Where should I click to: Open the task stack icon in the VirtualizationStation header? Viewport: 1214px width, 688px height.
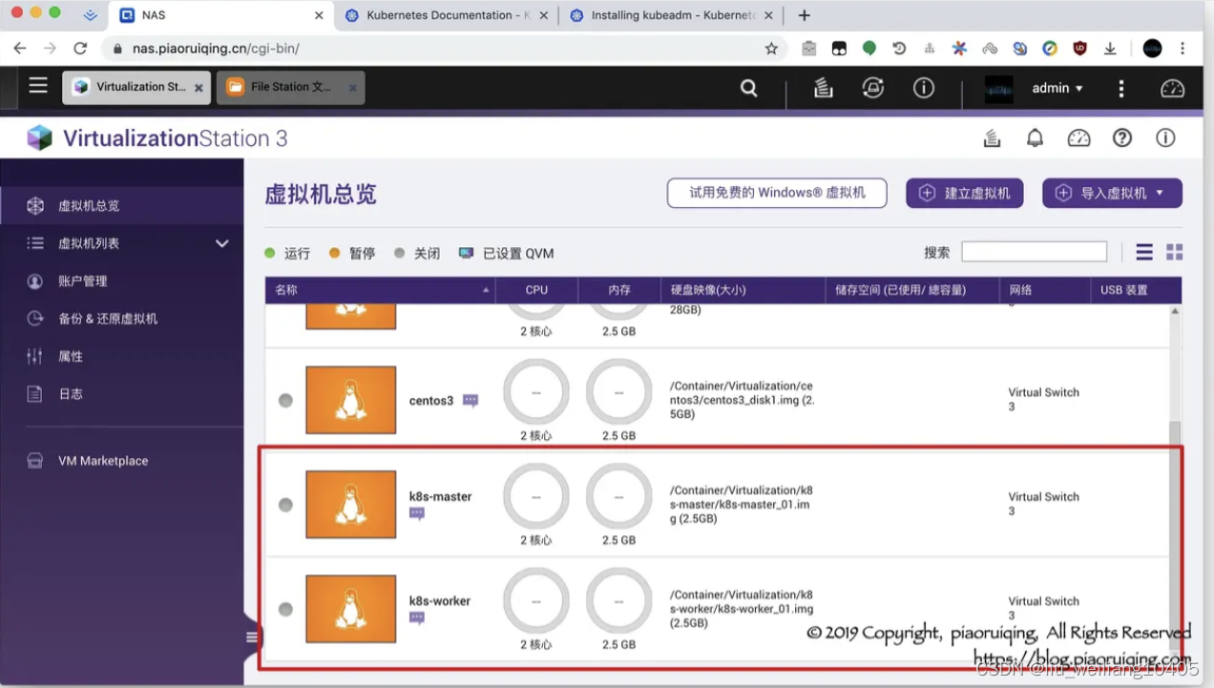(993, 138)
